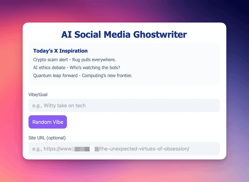Click 'Quantum leap forward' inspiration line
Image resolution: width=249 pixels, height=182 pixels.
click(82, 76)
